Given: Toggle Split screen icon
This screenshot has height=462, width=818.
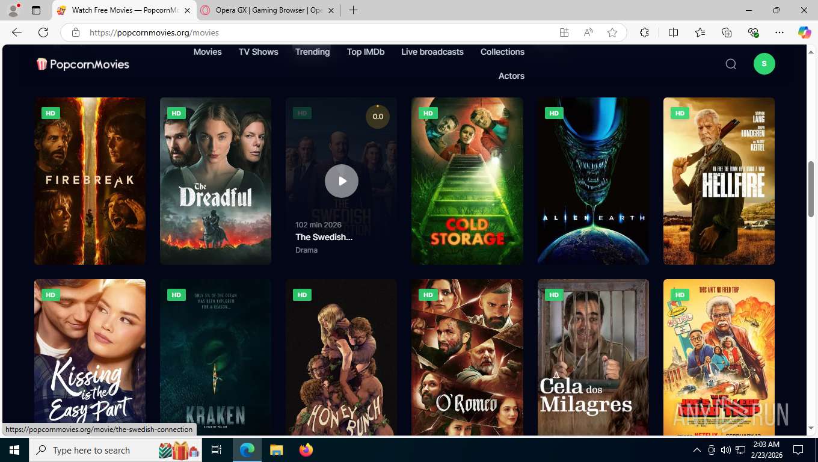Looking at the screenshot, I should point(674,32).
